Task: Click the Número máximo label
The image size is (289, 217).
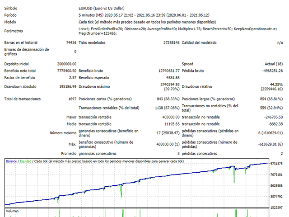Action: [63, 133]
